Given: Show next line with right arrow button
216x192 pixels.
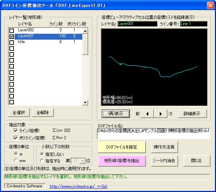Looking at the screenshot, I should tap(160, 114).
